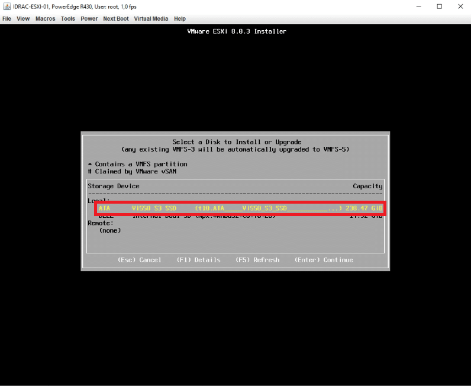The image size is (471, 386).
Task: Open the Next Boot menu
Action: (x=116, y=19)
